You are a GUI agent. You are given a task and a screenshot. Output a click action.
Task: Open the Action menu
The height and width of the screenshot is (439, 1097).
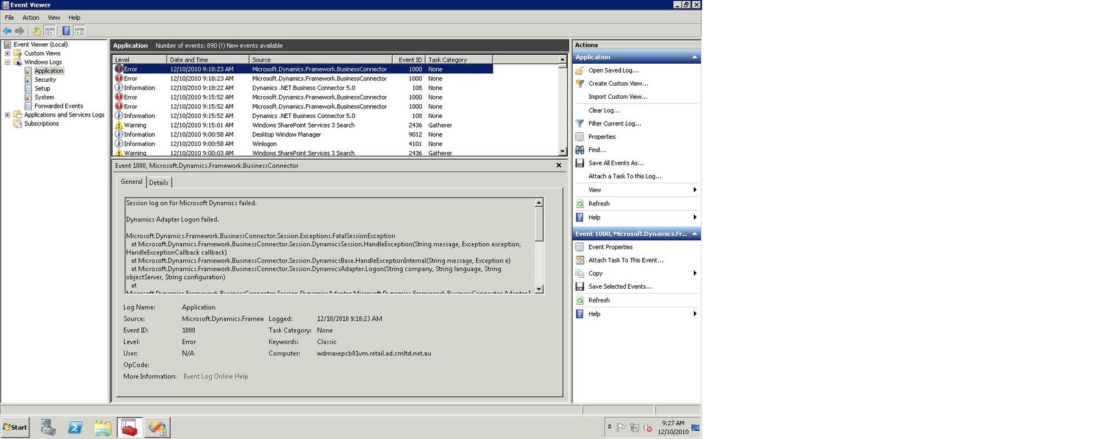(x=31, y=18)
